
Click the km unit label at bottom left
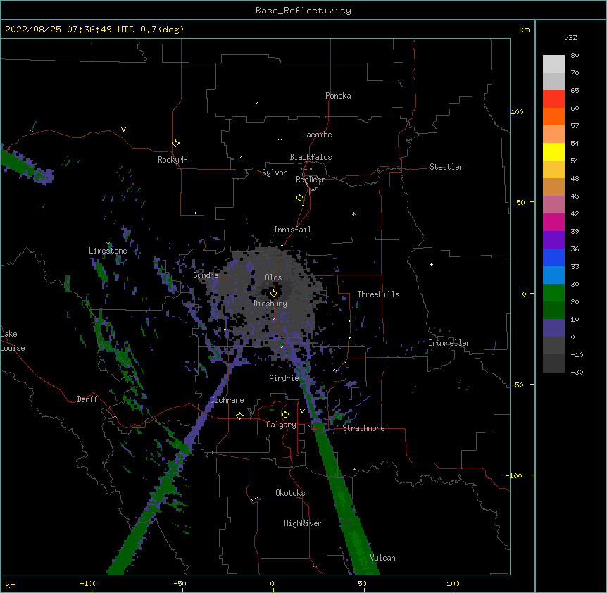pos(11,585)
